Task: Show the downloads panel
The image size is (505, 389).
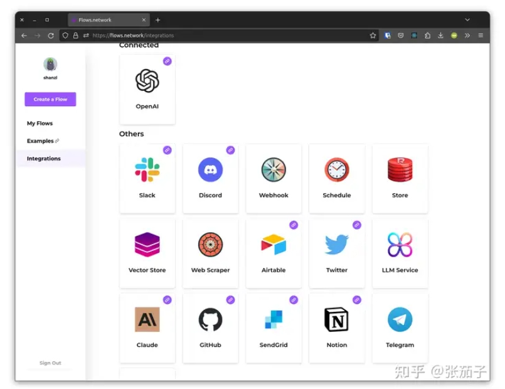Action: click(x=440, y=35)
